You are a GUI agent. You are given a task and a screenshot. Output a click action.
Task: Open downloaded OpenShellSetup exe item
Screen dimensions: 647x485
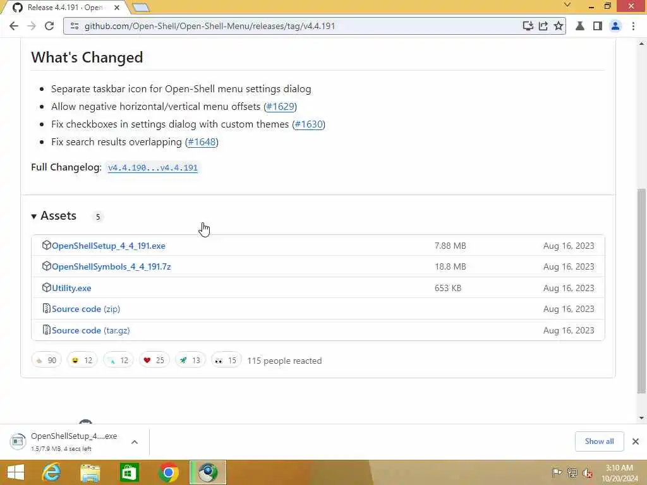[x=66, y=441]
